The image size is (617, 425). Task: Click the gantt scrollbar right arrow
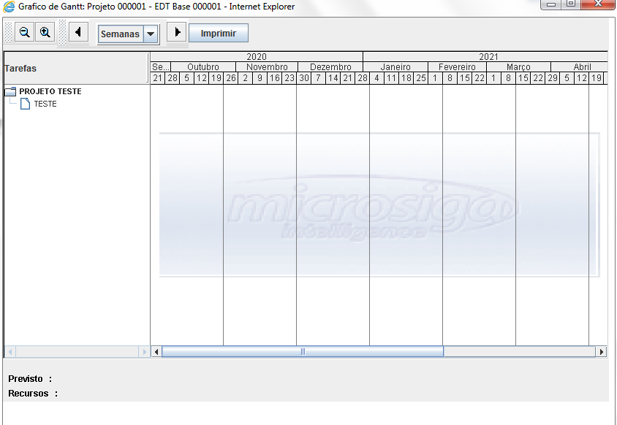(601, 351)
